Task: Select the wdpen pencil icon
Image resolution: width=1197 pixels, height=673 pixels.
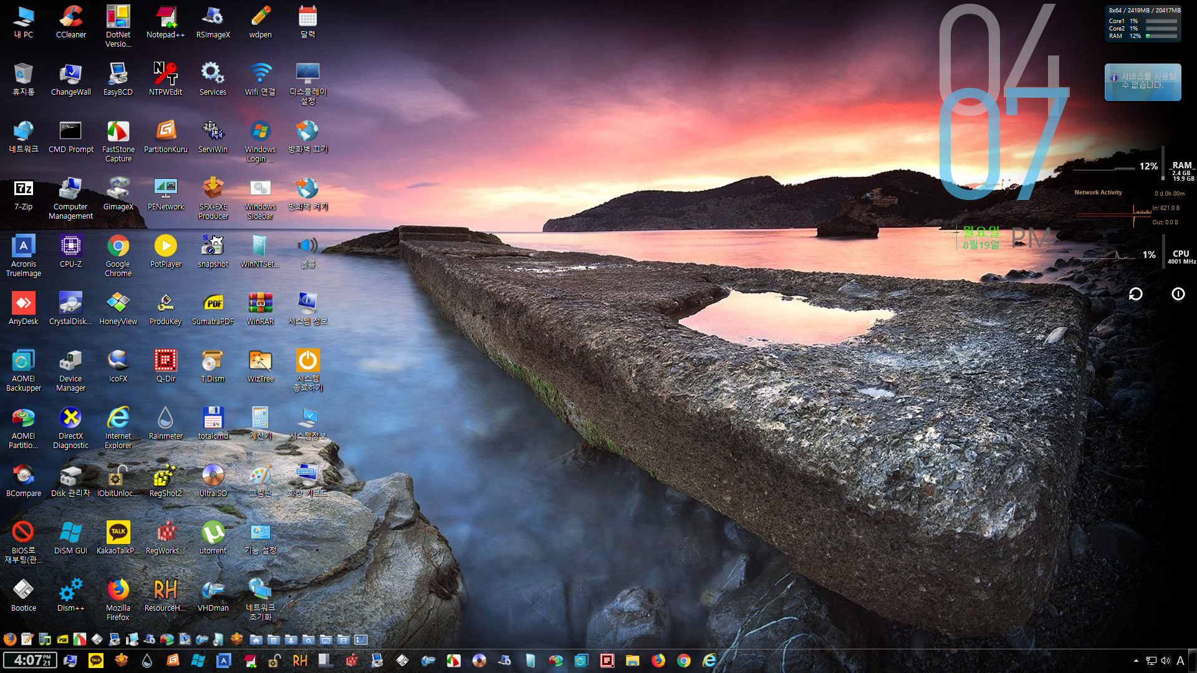Action: click(261, 22)
